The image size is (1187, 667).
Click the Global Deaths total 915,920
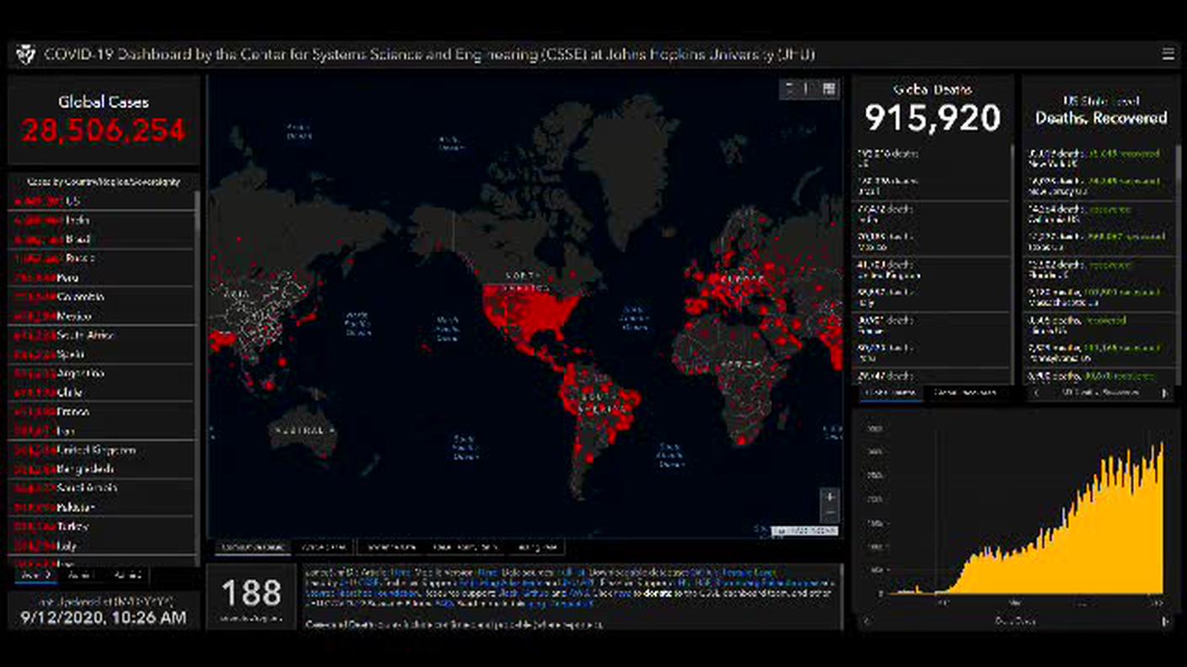[x=932, y=118]
